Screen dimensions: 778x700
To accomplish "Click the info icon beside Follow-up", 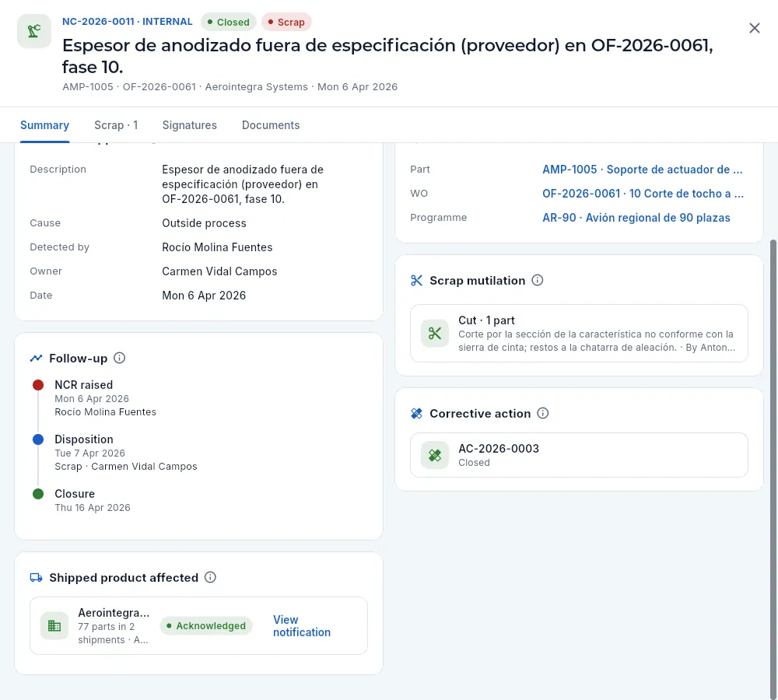I will coord(120,358).
